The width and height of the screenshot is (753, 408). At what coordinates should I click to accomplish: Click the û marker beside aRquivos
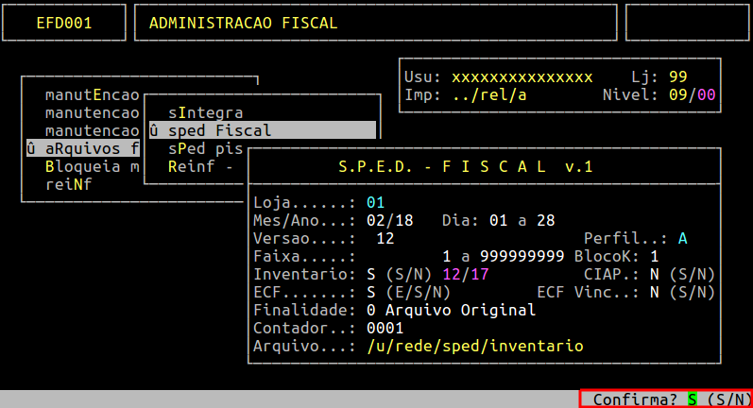click(31, 148)
